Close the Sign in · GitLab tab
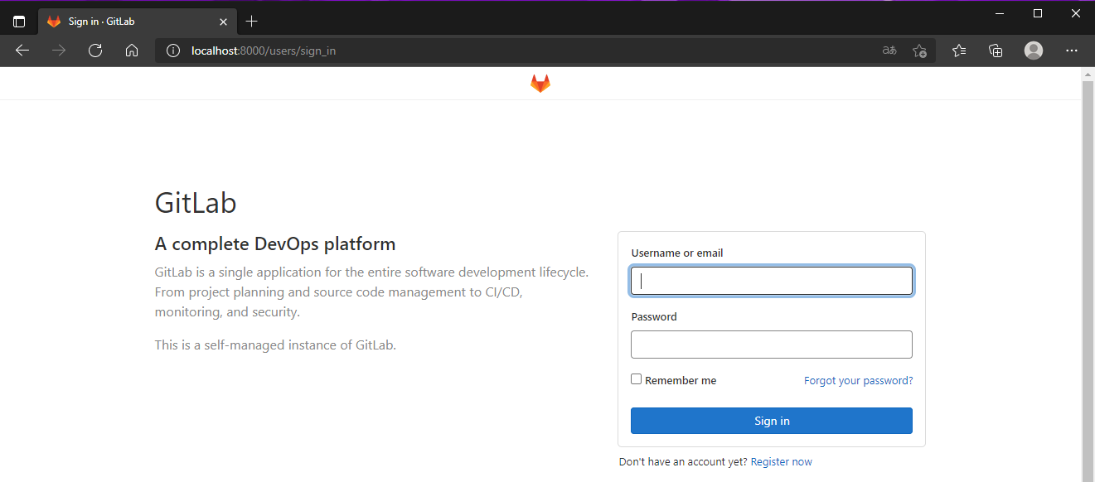The image size is (1095, 482). tap(224, 22)
